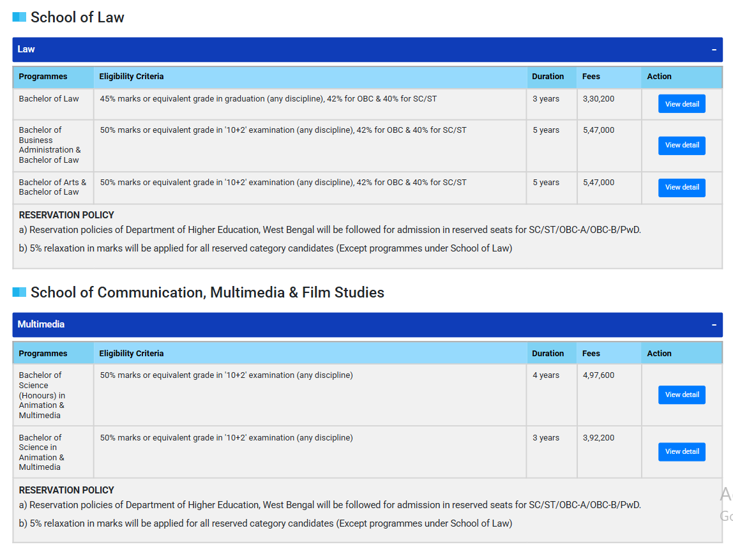
Task: Collapse the Law panel using its minus control
Action: point(713,49)
